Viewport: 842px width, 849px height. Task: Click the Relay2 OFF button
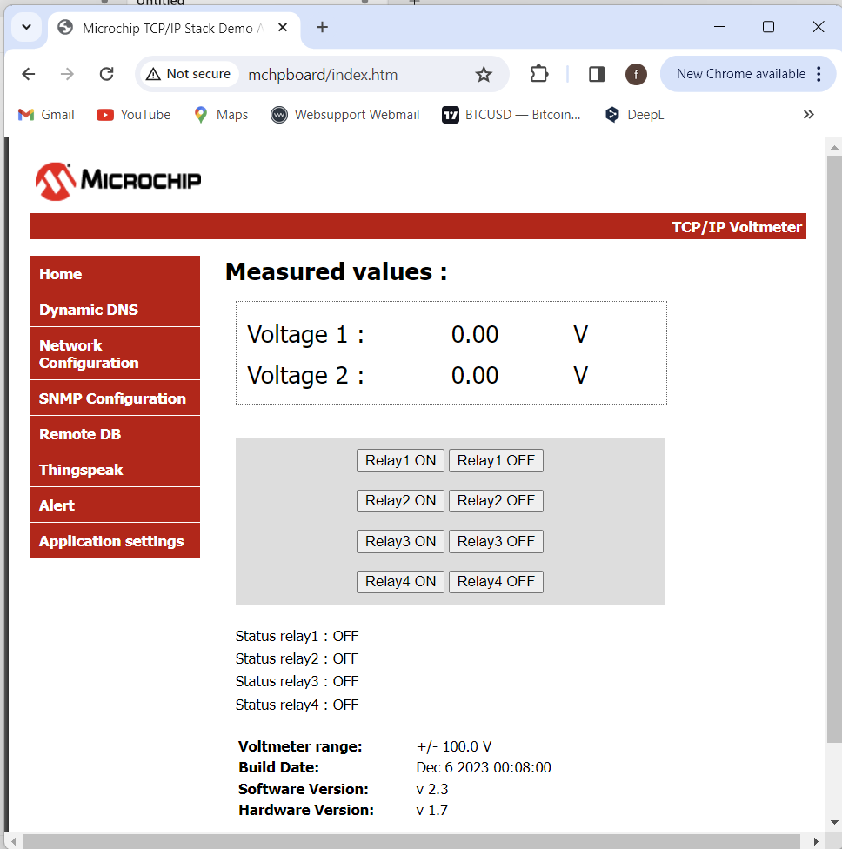[496, 501]
